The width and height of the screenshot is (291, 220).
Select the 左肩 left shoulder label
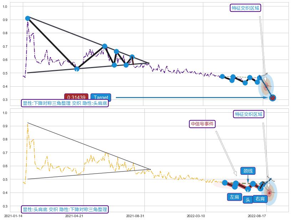tap(234, 197)
